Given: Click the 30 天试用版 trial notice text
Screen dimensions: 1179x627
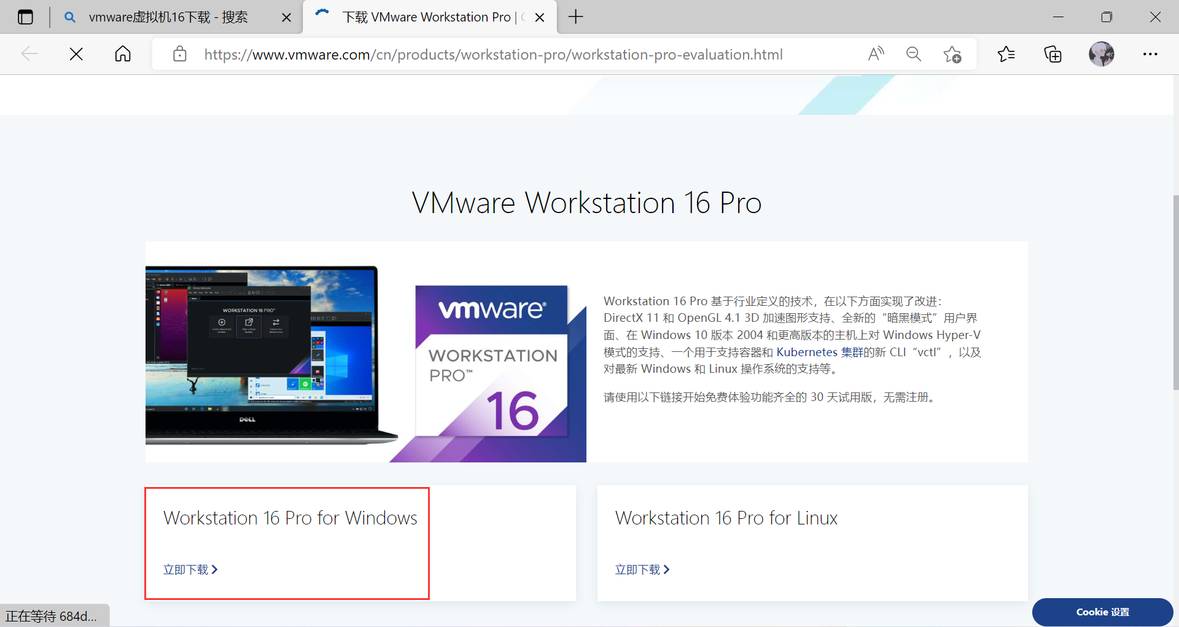Looking at the screenshot, I should tap(771, 397).
